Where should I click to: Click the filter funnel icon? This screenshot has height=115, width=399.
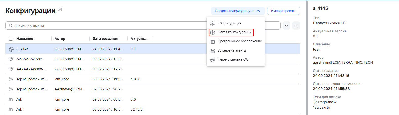(x=287, y=26)
